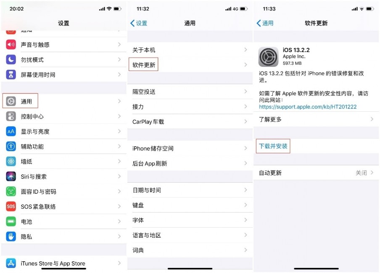Tap the Do Not Disturb (勿扰模式) moon icon
Viewport: 380px width, 273px height.
[11, 60]
